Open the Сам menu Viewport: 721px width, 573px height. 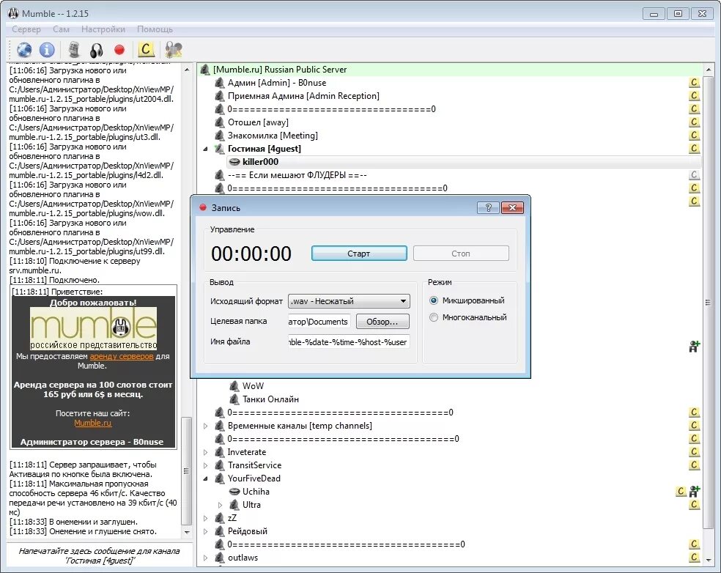coord(61,29)
